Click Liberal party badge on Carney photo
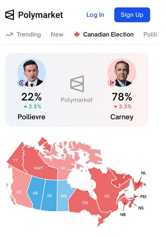 tap(112, 83)
